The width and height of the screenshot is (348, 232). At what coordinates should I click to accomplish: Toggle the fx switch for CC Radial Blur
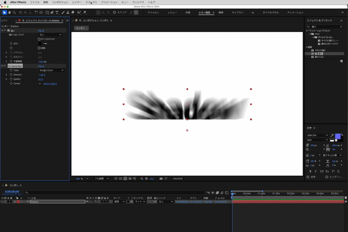(x=5, y=66)
